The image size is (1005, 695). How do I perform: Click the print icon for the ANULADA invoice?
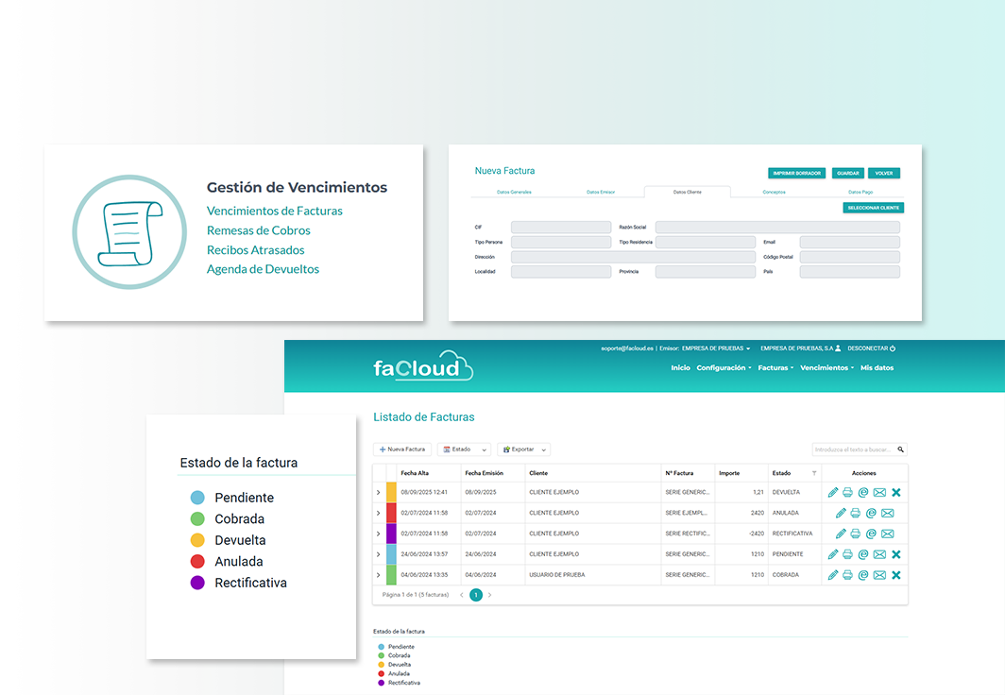click(855, 513)
